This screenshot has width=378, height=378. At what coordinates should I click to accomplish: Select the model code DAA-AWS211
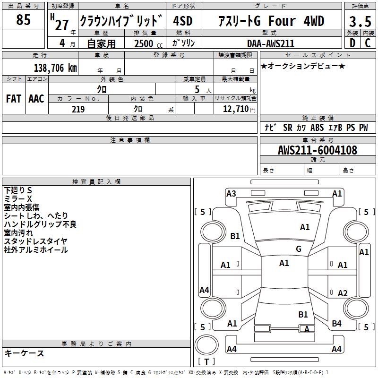coord(271,43)
